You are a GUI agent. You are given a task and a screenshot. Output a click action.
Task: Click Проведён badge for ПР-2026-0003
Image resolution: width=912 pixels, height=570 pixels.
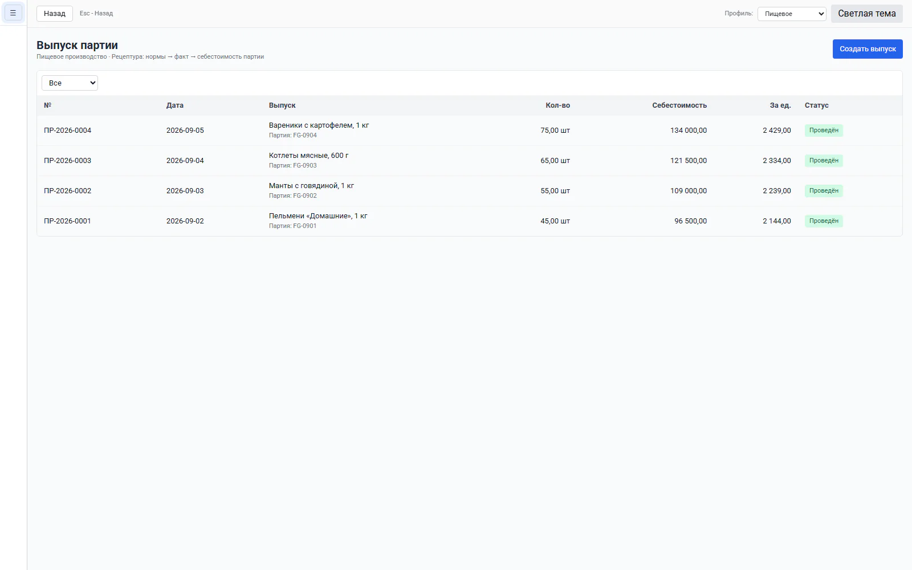click(824, 161)
